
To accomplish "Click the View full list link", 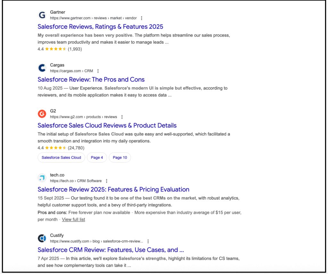I will (73, 219).
